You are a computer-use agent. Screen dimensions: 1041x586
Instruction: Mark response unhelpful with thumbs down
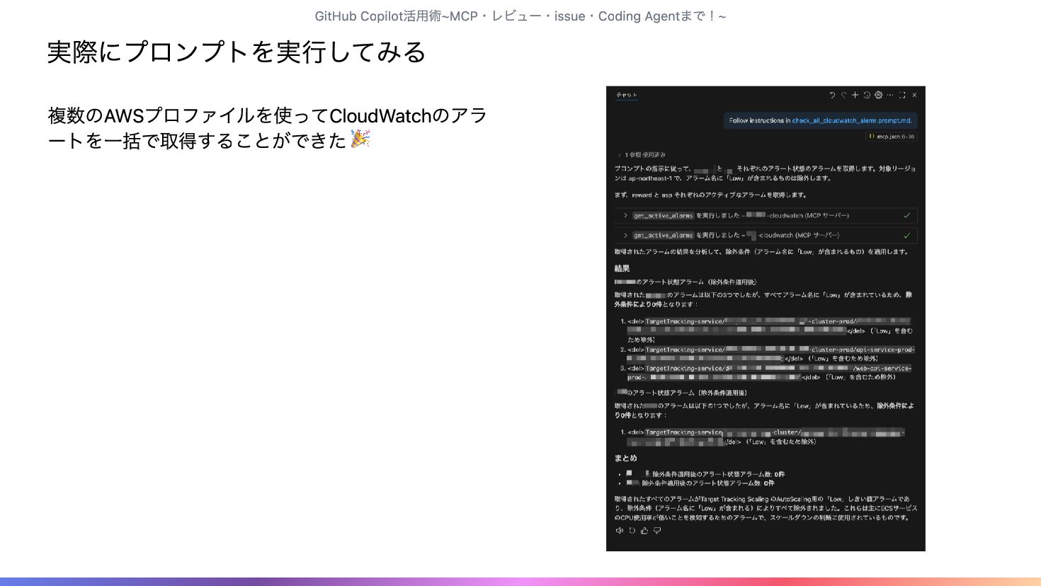point(657,530)
